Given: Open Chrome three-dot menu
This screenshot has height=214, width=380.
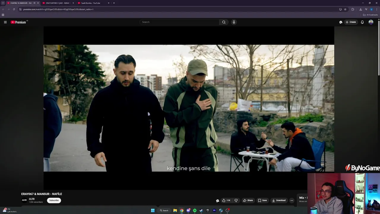Looking at the screenshot, I should [x=377, y=9].
